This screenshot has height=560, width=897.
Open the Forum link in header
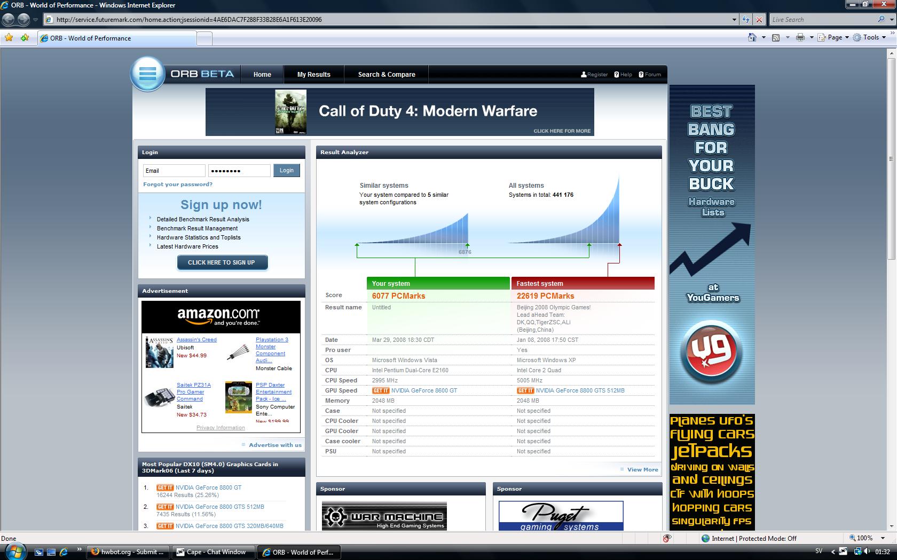click(652, 75)
